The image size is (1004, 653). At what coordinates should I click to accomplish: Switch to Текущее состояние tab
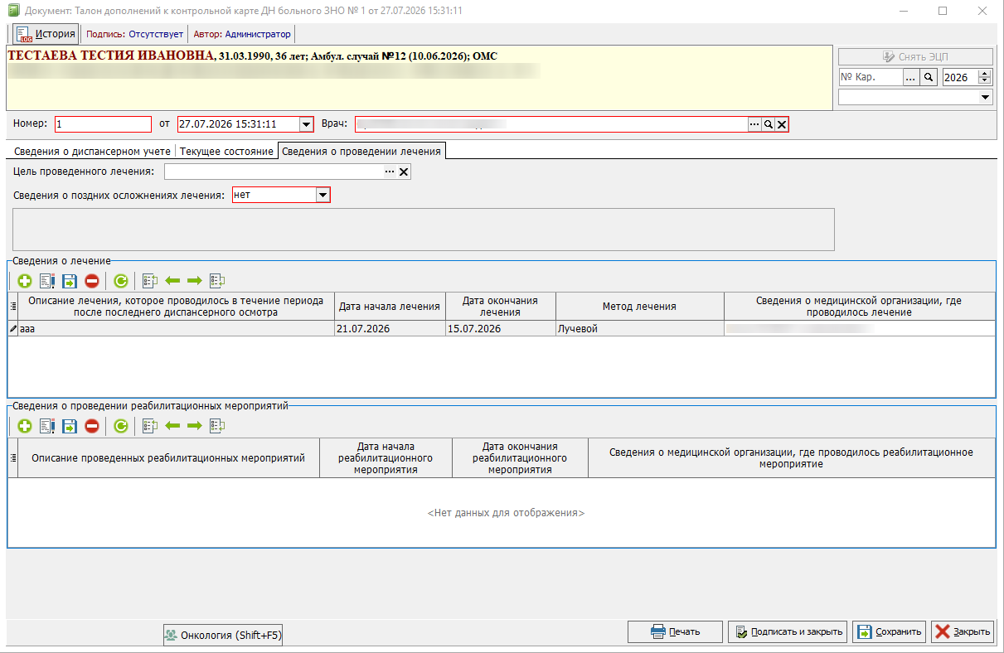[x=226, y=152]
